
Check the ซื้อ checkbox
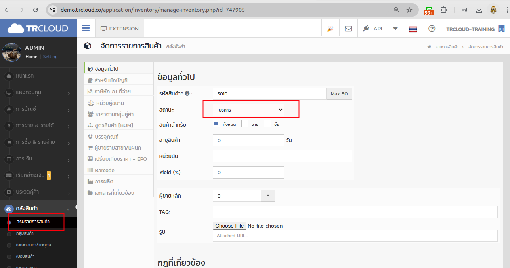tap(267, 124)
